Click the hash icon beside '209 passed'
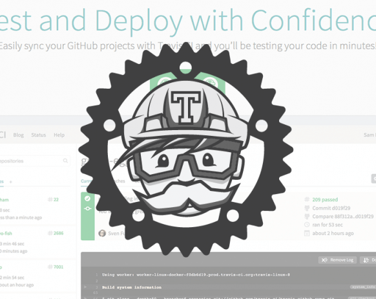This screenshot has width=376, height=299. click(307, 199)
